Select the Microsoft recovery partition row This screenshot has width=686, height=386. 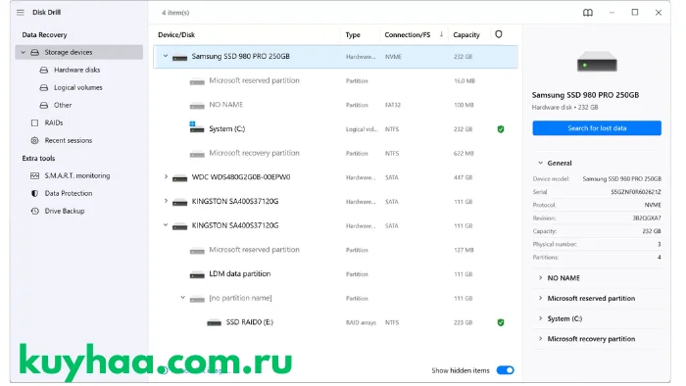tap(335, 154)
